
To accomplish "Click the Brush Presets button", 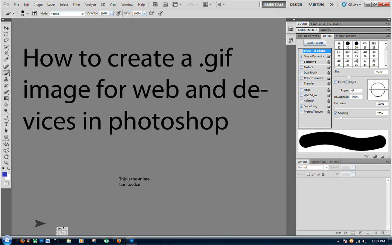I will coord(315,43).
